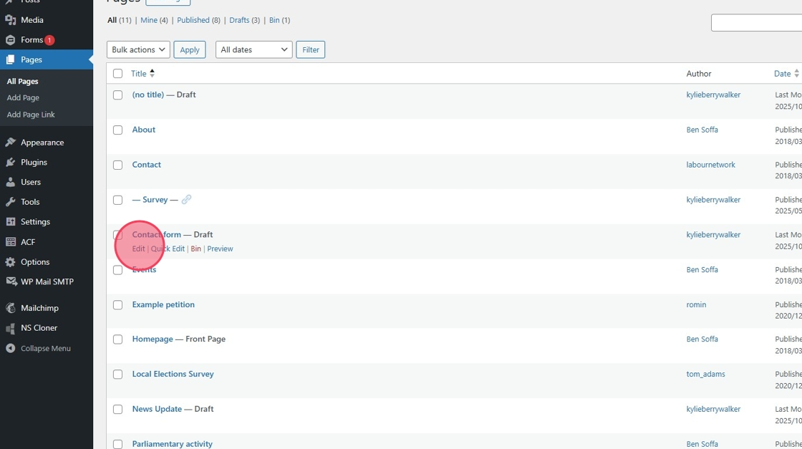Click the Filter button

tap(311, 49)
